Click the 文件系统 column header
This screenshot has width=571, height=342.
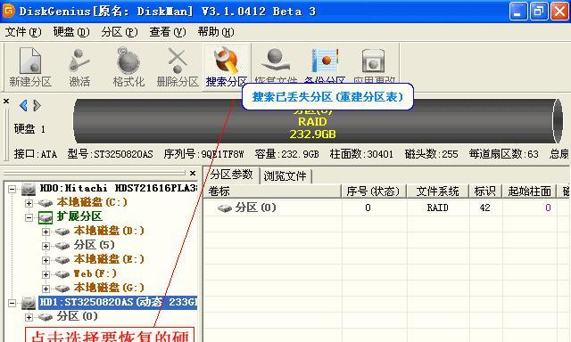(437, 191)
